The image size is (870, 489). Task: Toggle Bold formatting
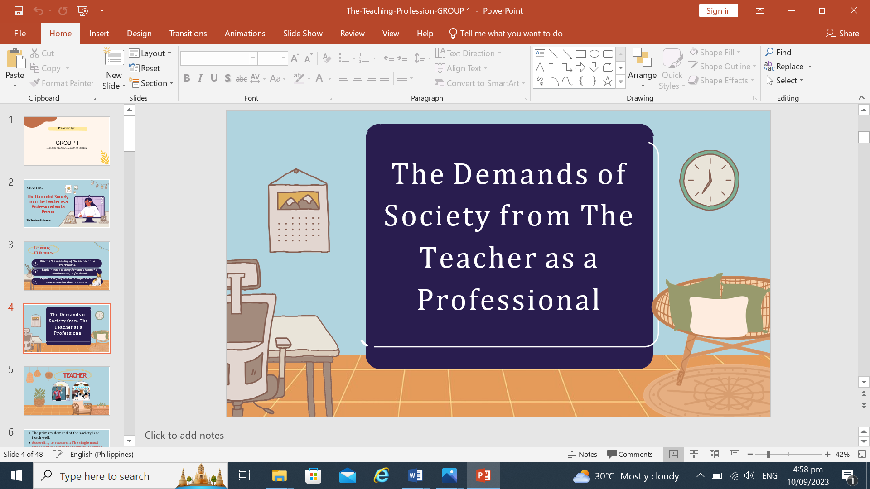click(187, 78)
